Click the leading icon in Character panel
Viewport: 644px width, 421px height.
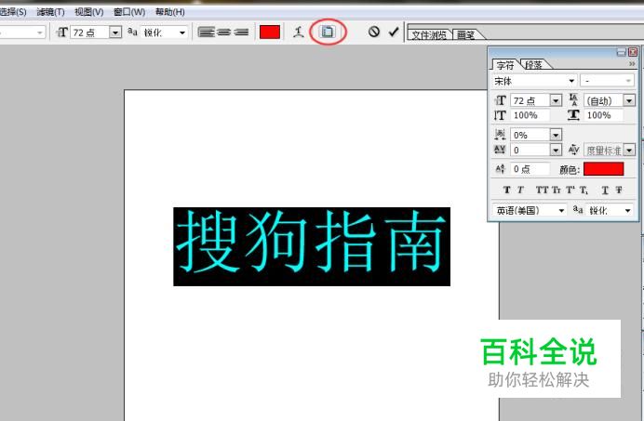click(573, 100)
